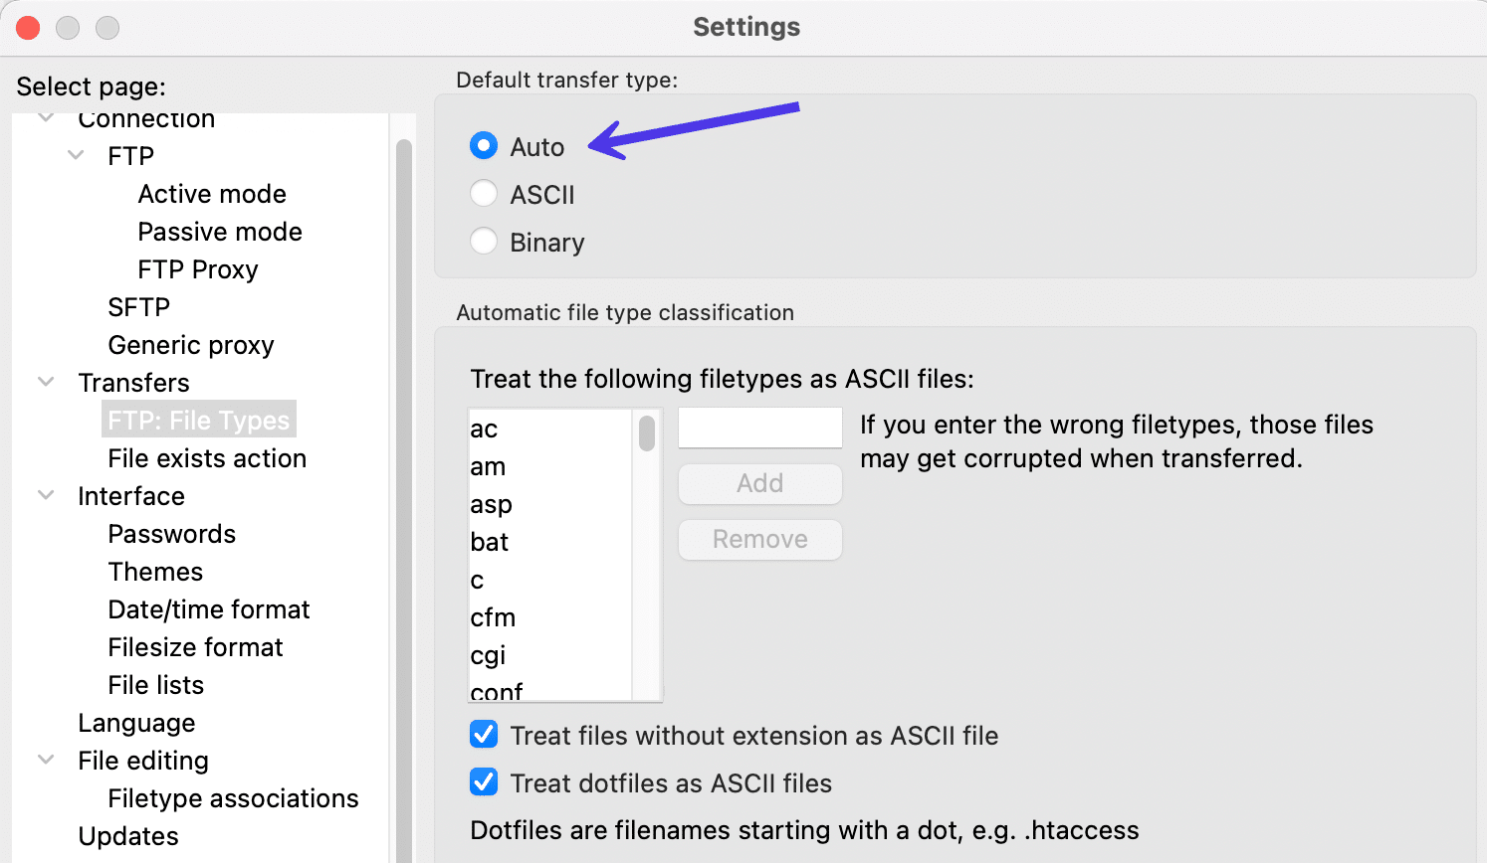Image resolution: width=1487 pixels, height=863 pixels.
Task: Click the filetype list scrollbar
Action: (x=647, y=433)
